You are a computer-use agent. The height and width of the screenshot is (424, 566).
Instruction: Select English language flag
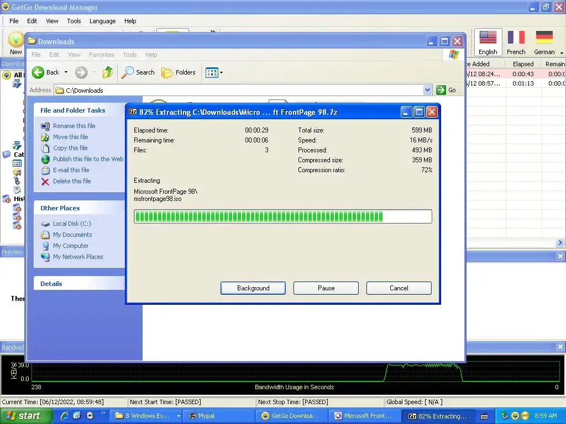point(488,43)
